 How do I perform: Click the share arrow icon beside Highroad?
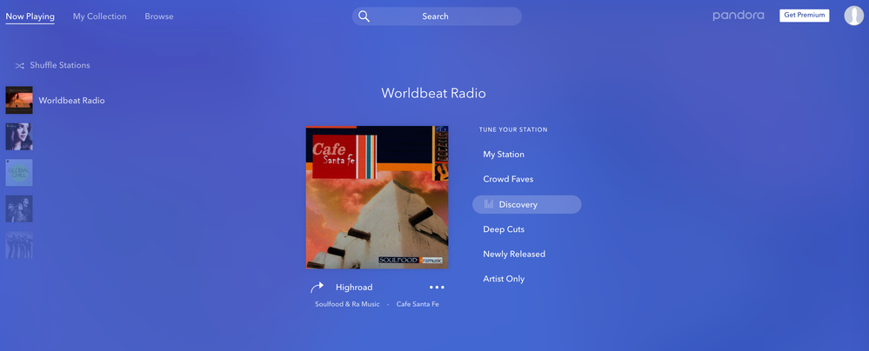tap(317, 288)
